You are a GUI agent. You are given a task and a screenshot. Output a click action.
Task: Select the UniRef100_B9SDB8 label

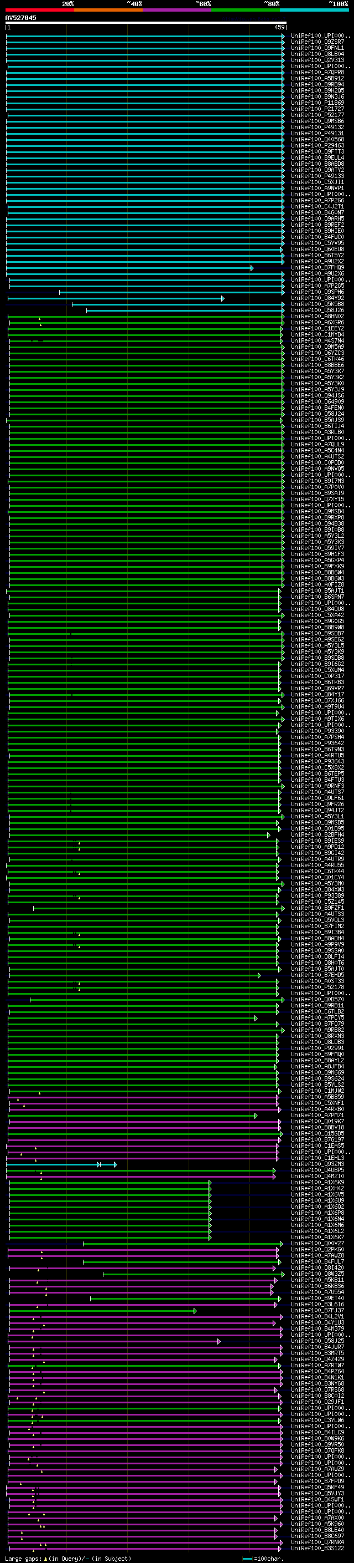317,658
